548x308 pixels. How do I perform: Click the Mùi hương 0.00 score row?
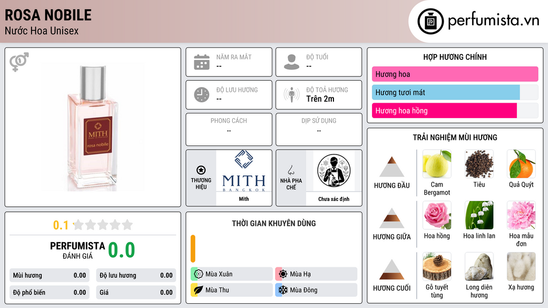[x=49, y=275]
